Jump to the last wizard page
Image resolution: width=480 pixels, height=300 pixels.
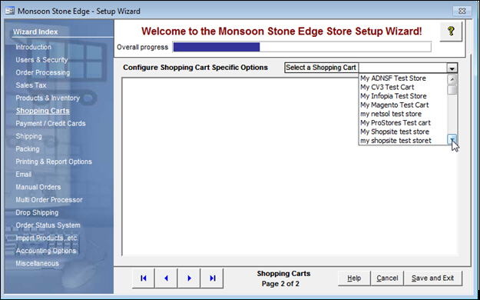click(212, 278)
